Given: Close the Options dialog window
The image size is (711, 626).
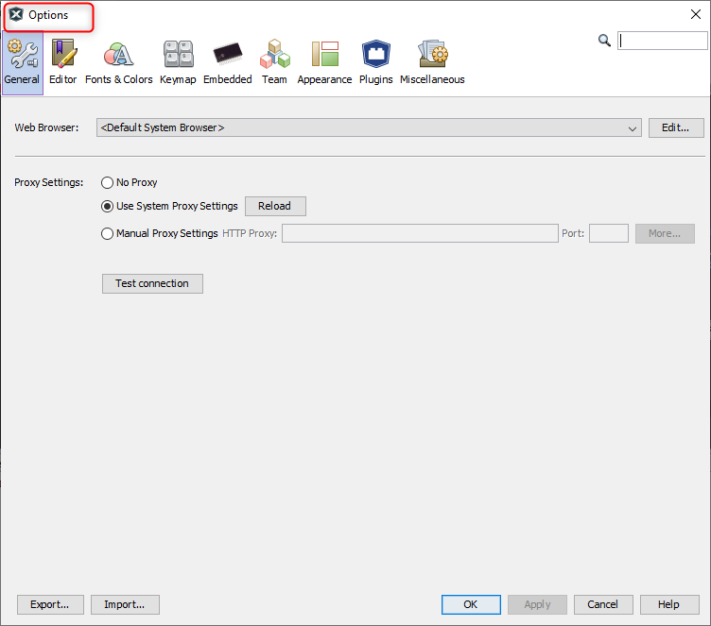Looking at the screenshot, I should [x=696, y=14].
